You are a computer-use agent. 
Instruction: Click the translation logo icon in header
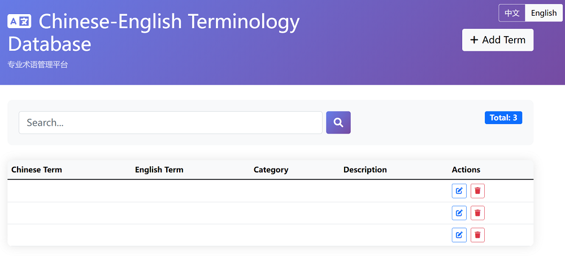pyautogui.click(x=20, y=21)
